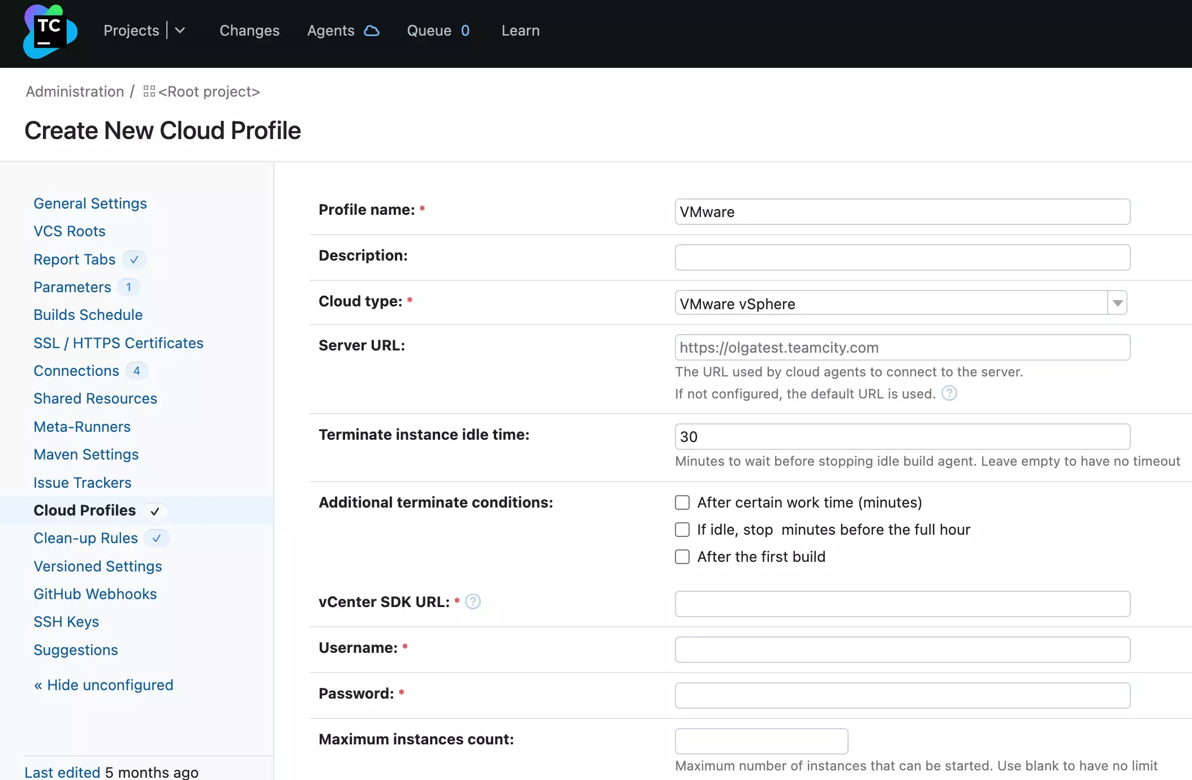Enable the After the first build condition
Screen dimensions: 1192x780
click(682, 557)
